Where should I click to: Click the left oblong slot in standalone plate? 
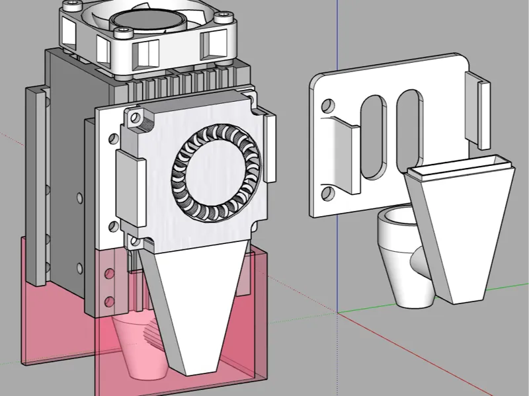coord(374,136)
